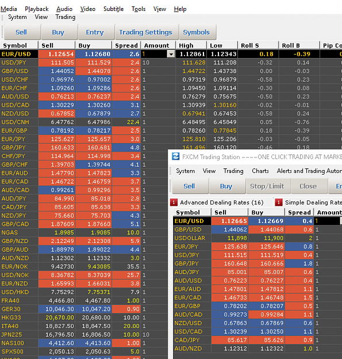Click EUR/USD high value 1.12861
Screen dimensions: 342x359
191,54
